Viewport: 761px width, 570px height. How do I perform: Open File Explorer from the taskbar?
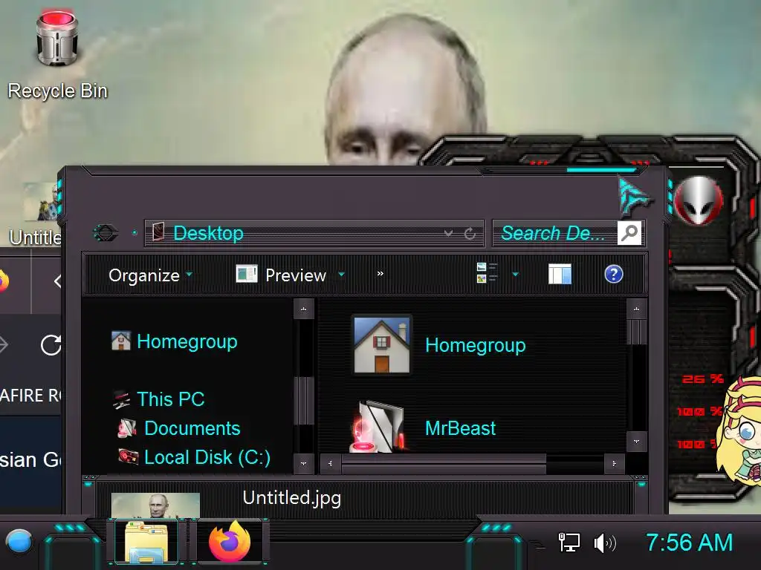click(147, 542)
